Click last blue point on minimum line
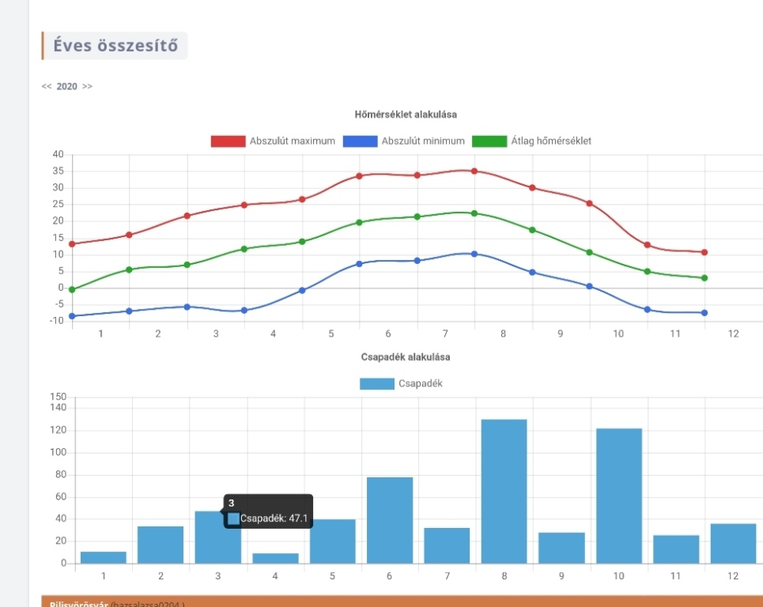763x607 pixels. click(704, 313)
